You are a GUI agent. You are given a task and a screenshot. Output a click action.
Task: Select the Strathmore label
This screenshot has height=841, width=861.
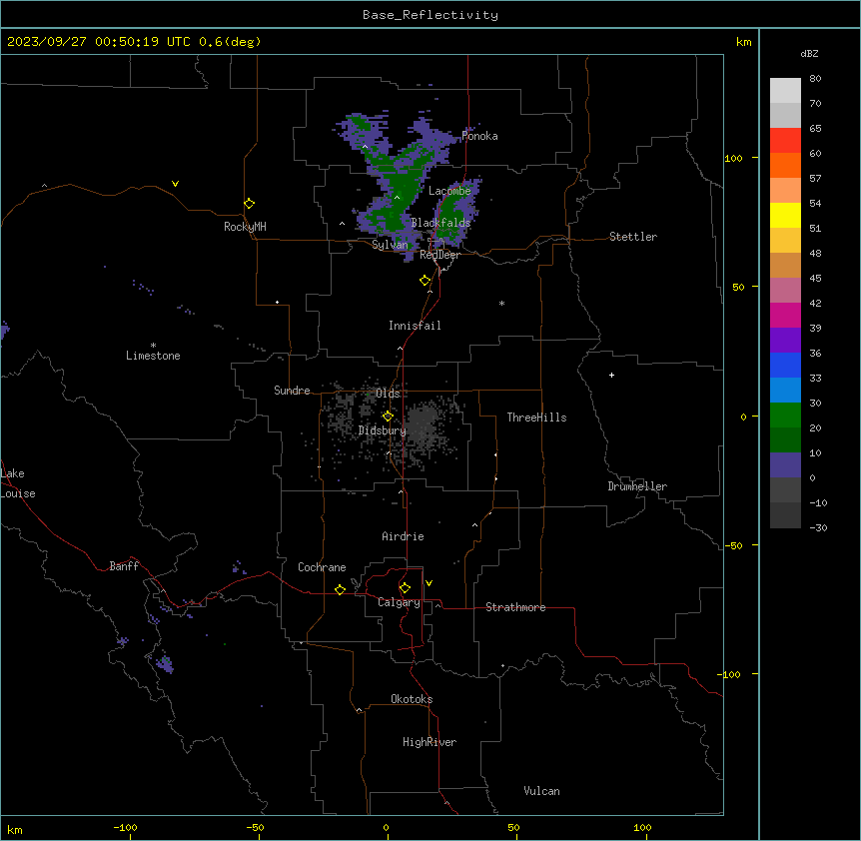(x=515, y=607)
